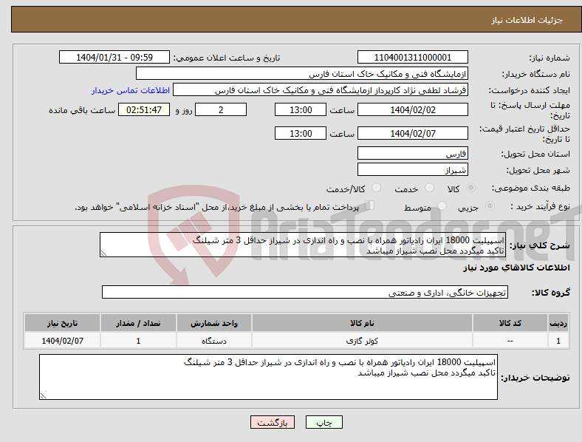Click the 1404/02/07 need date table cell
The width and height of the screenshot is (582, 442).
click(x=62, y=341)
